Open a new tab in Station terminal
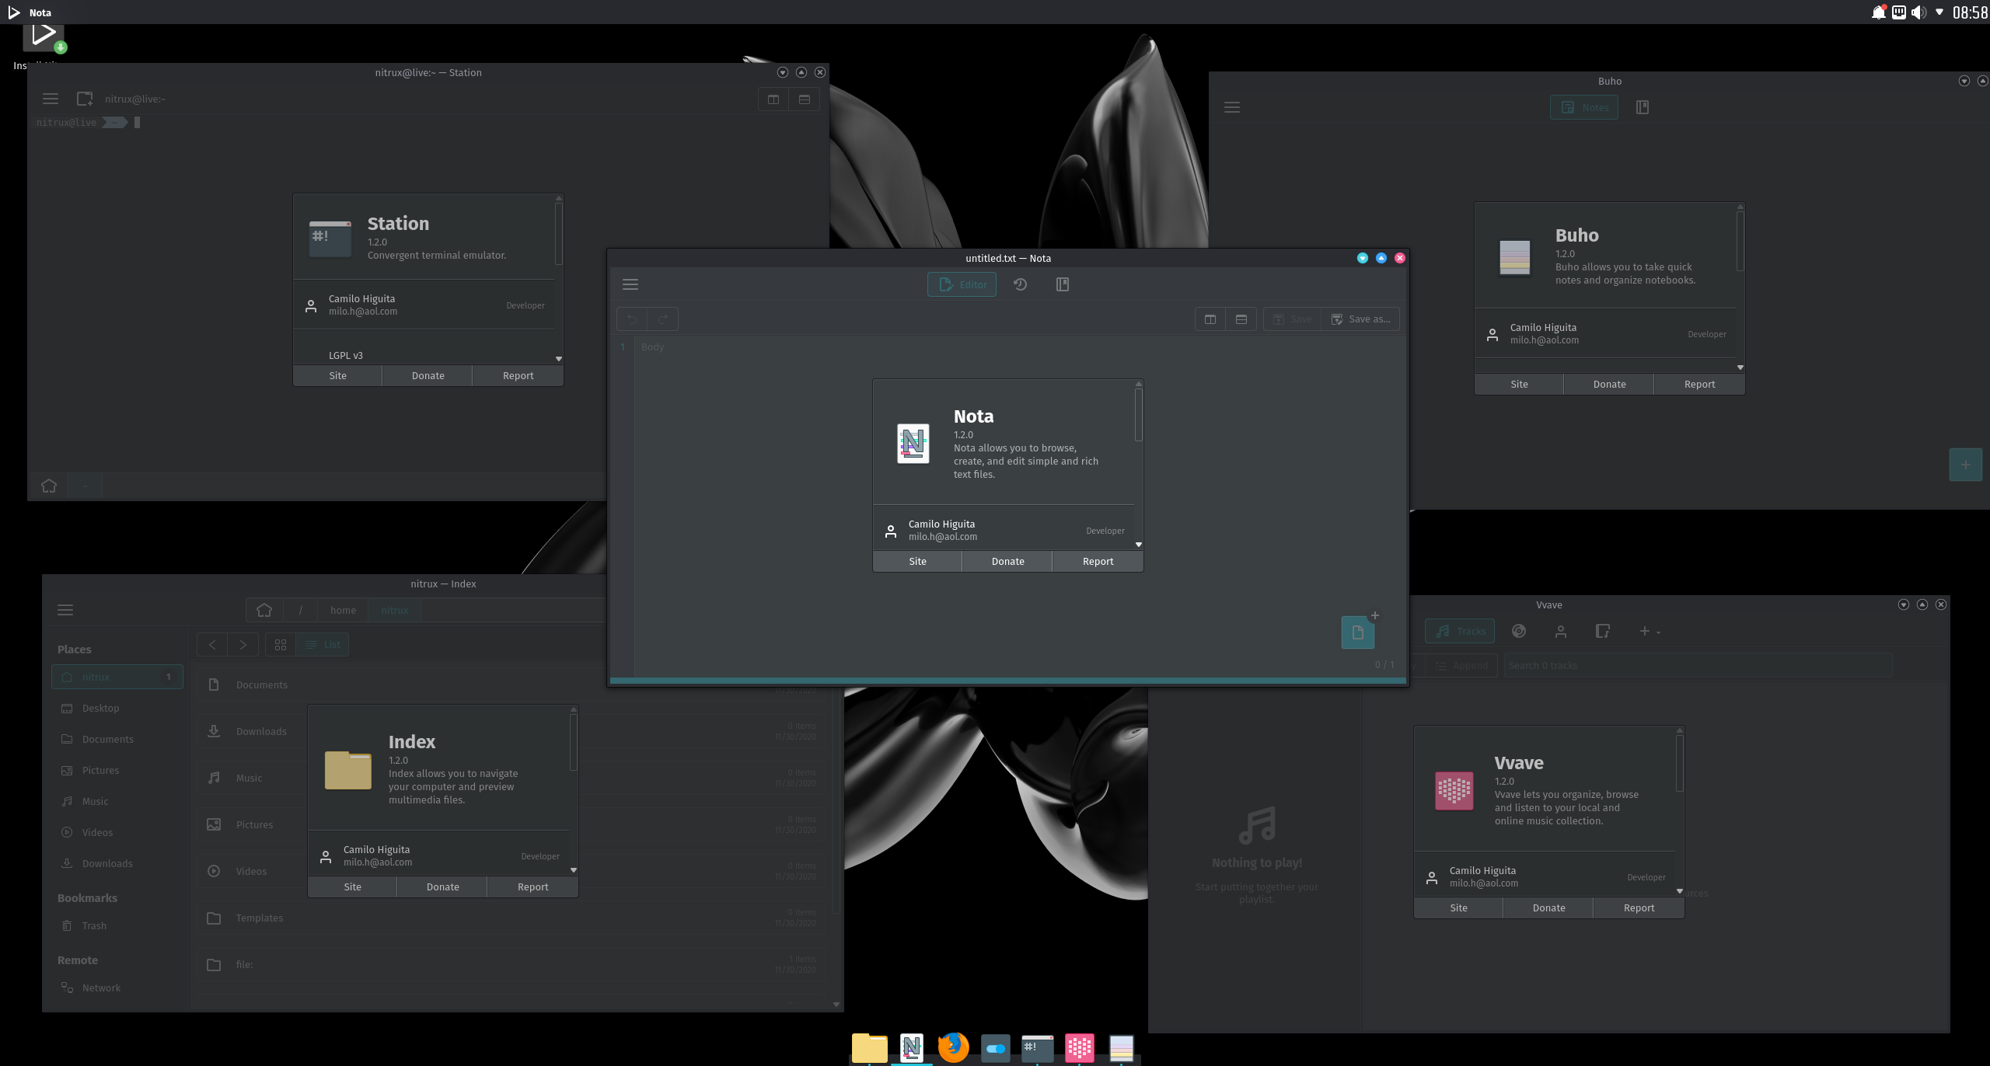1990x1066 pixels. 85,99
